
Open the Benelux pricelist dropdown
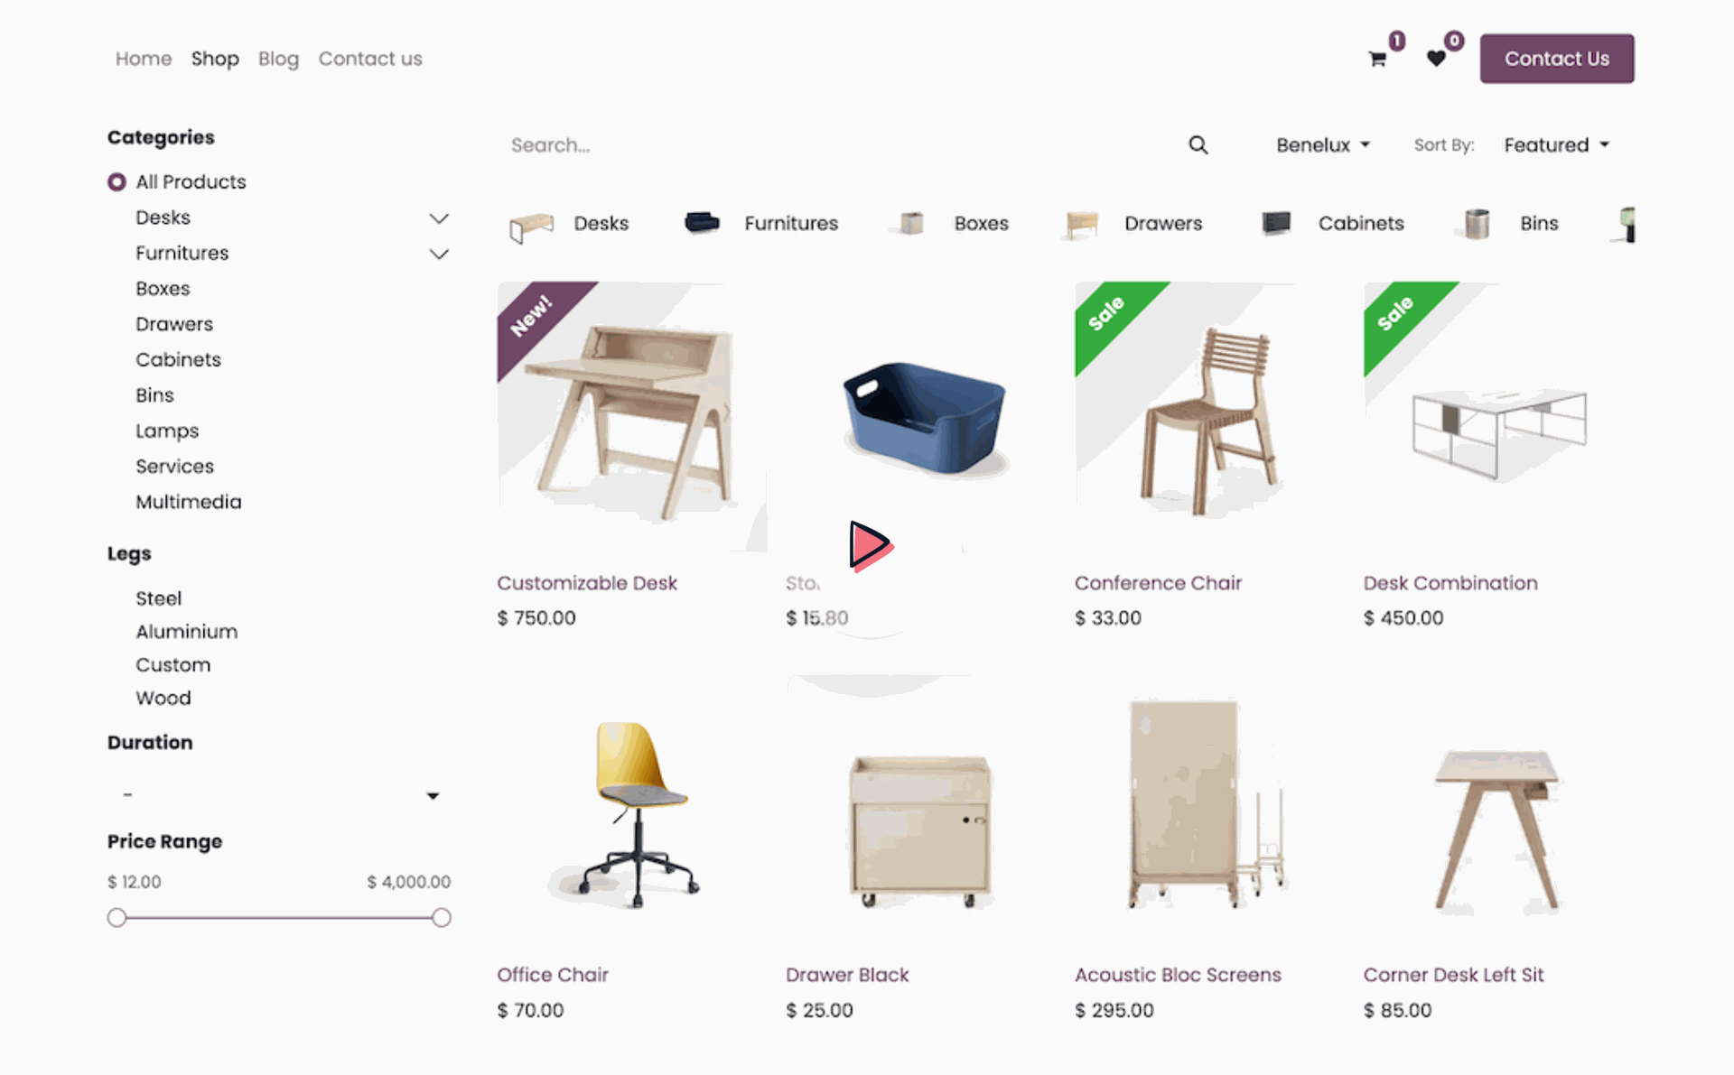(1323, 145)
